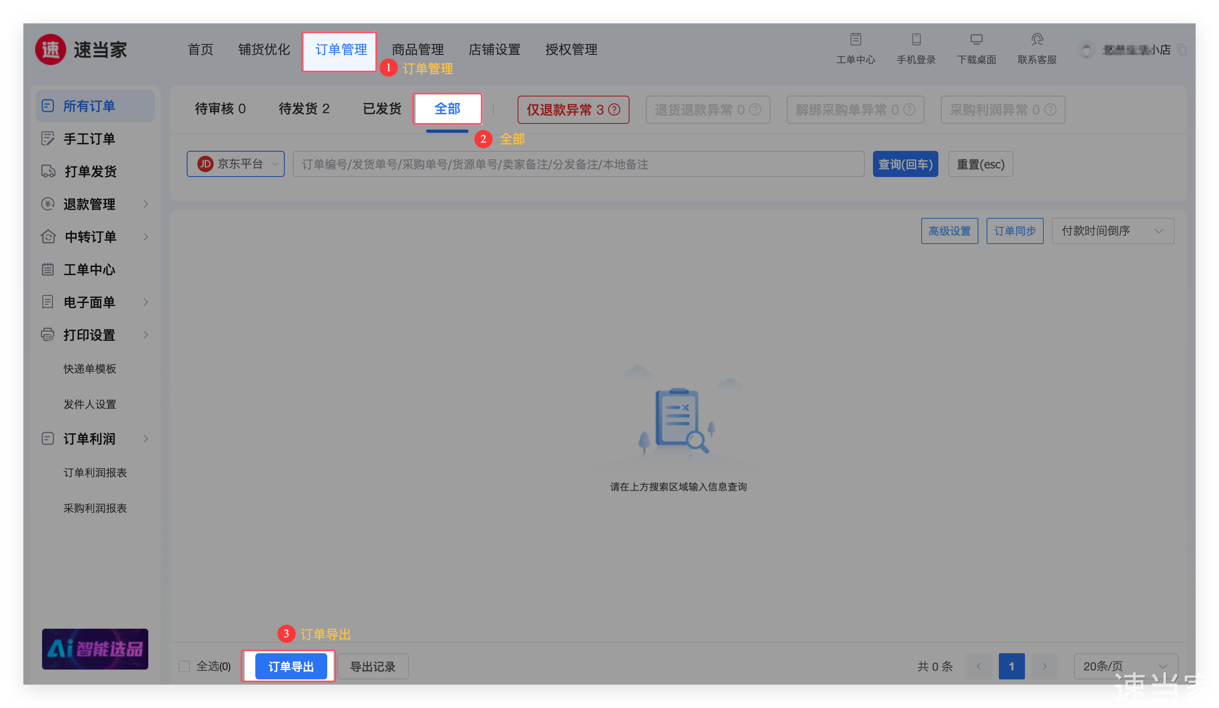Click the 订单导出 button
Viewport: 1219px width, 708px height.
[291, 666]
